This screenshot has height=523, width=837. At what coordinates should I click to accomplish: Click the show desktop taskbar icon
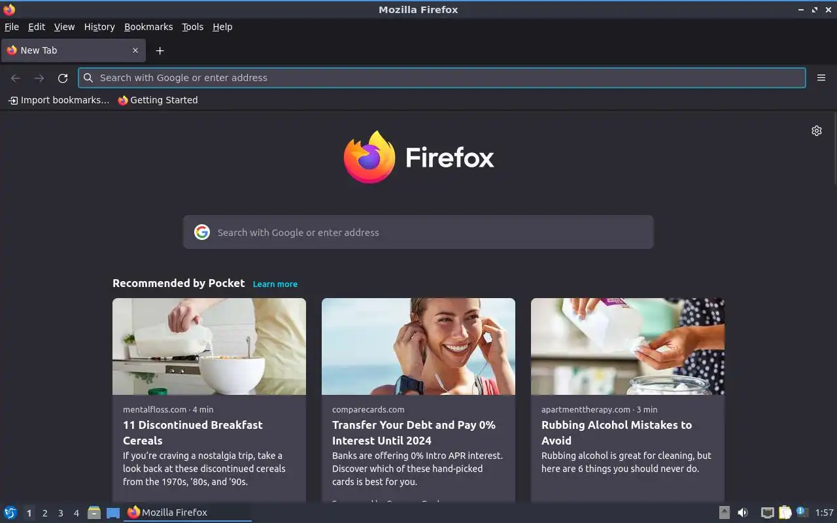coord(113,513)
